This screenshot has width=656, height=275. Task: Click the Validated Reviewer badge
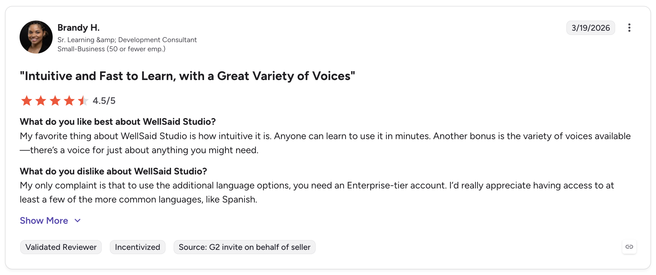pyautogui.click(x=61, y=247)
